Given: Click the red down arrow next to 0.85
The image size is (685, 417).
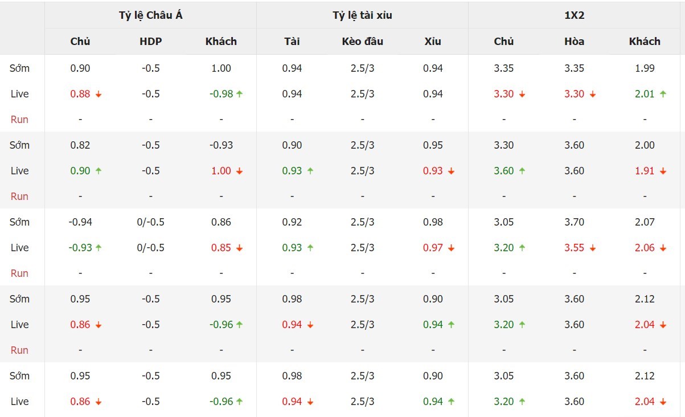Looking at the screenshot, I should tap(240, 248).
